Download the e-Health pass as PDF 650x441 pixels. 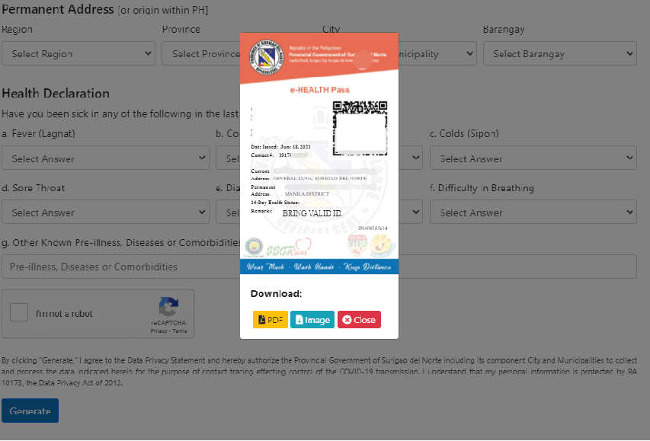pyautogui.click(x=270, y=320)
